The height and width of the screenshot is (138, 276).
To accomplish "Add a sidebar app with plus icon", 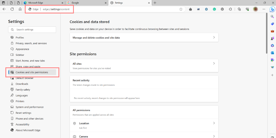I will (272, 75).
